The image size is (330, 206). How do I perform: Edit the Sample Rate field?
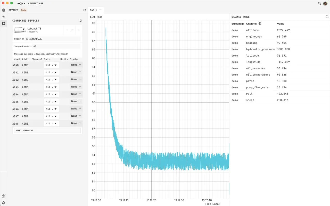(x=56, y=47)
